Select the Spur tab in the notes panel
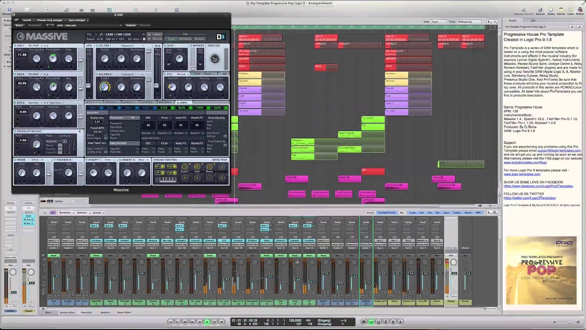The height and width of the screenshot is (330, 586). [533, 20]
